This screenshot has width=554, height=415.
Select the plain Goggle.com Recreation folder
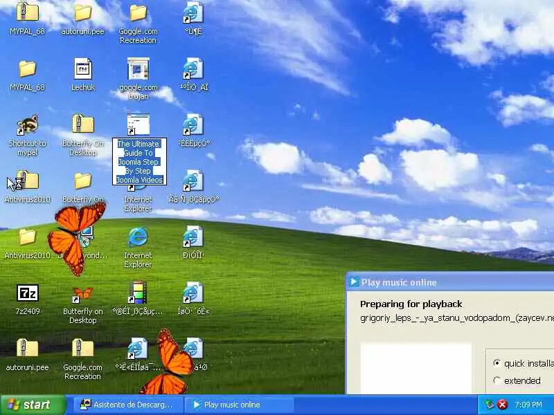click(138, 12)
